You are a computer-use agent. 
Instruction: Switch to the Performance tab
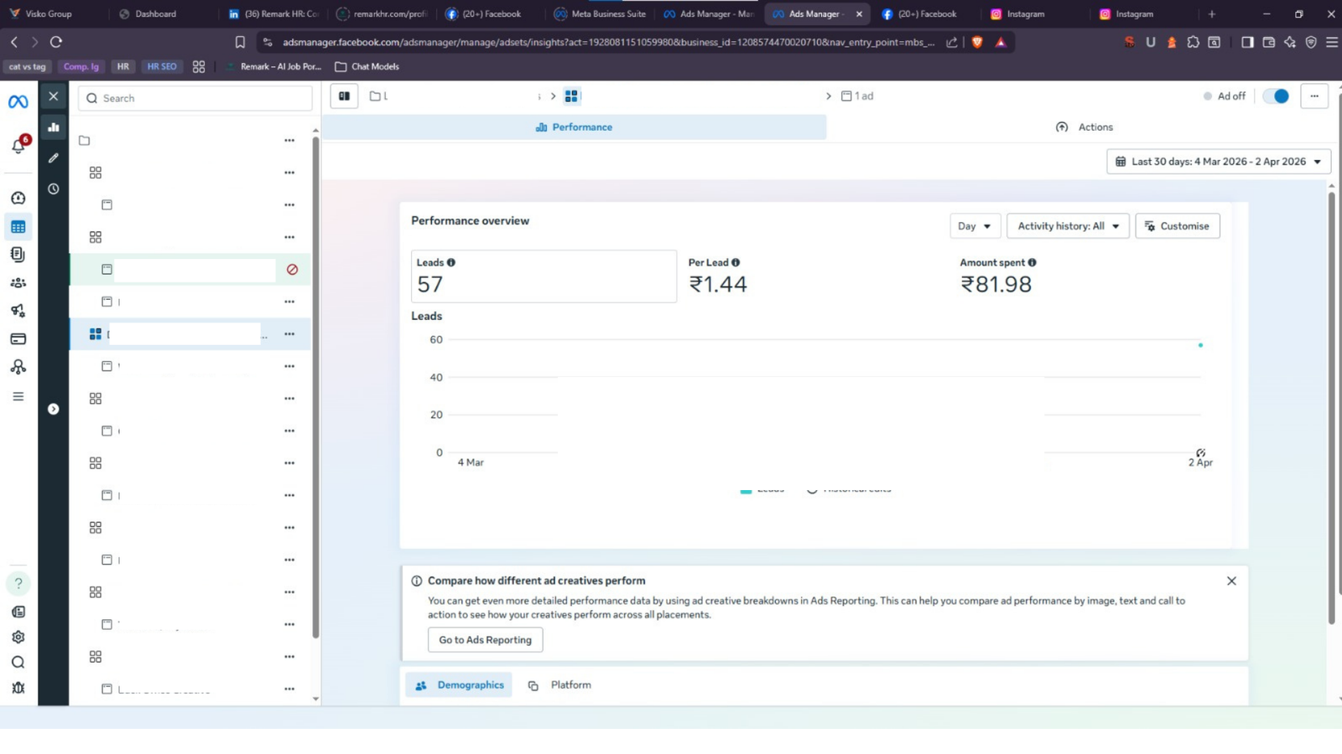(575, 127)
